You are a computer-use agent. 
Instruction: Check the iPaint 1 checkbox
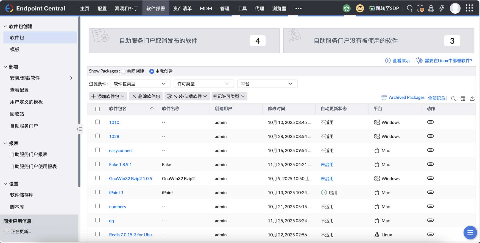[97, 192]
